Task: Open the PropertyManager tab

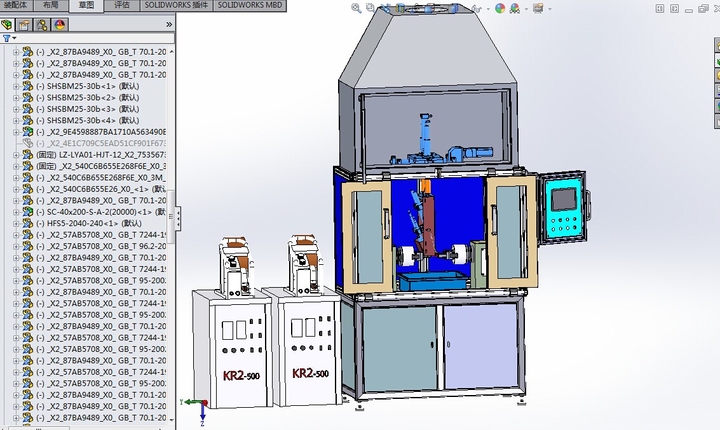Action: (x=24, y=25)
